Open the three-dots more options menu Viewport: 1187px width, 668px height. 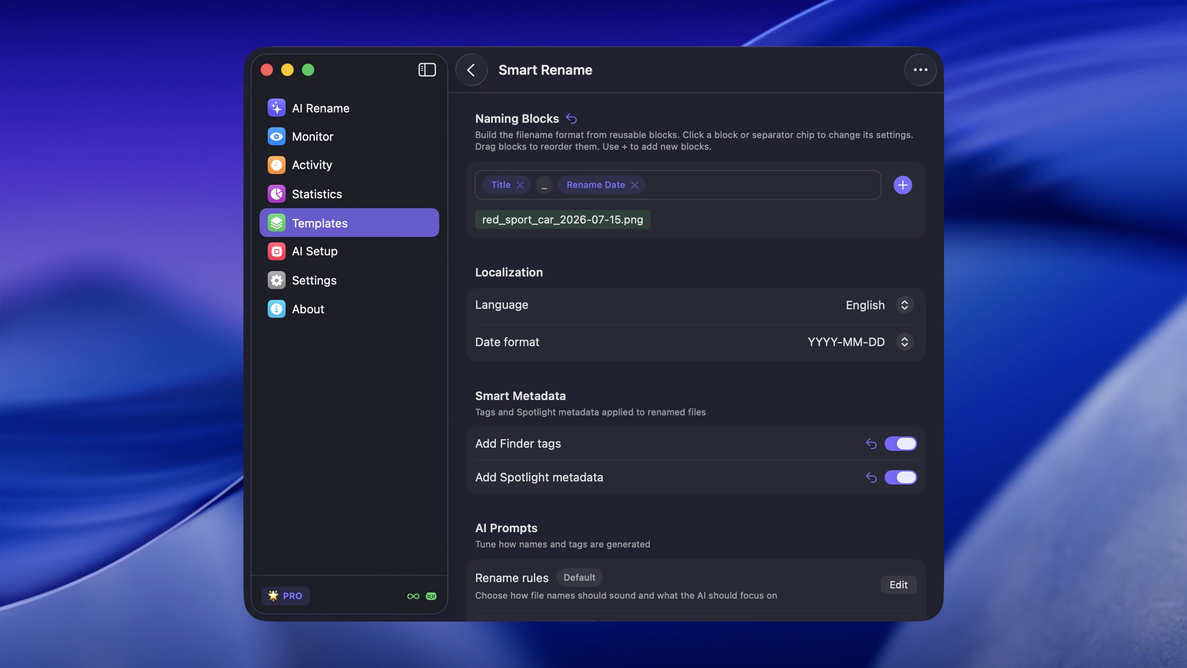click(x=920, y=70)
